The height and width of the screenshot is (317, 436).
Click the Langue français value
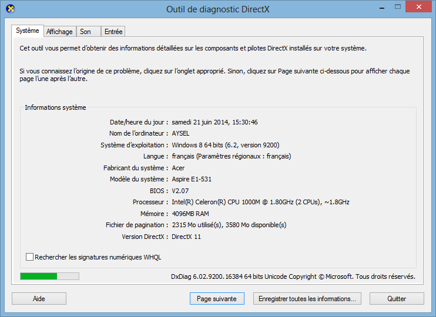coord(232,156)
